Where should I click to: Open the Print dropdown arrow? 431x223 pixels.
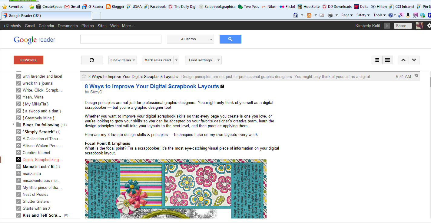click(x=337, y=15)
